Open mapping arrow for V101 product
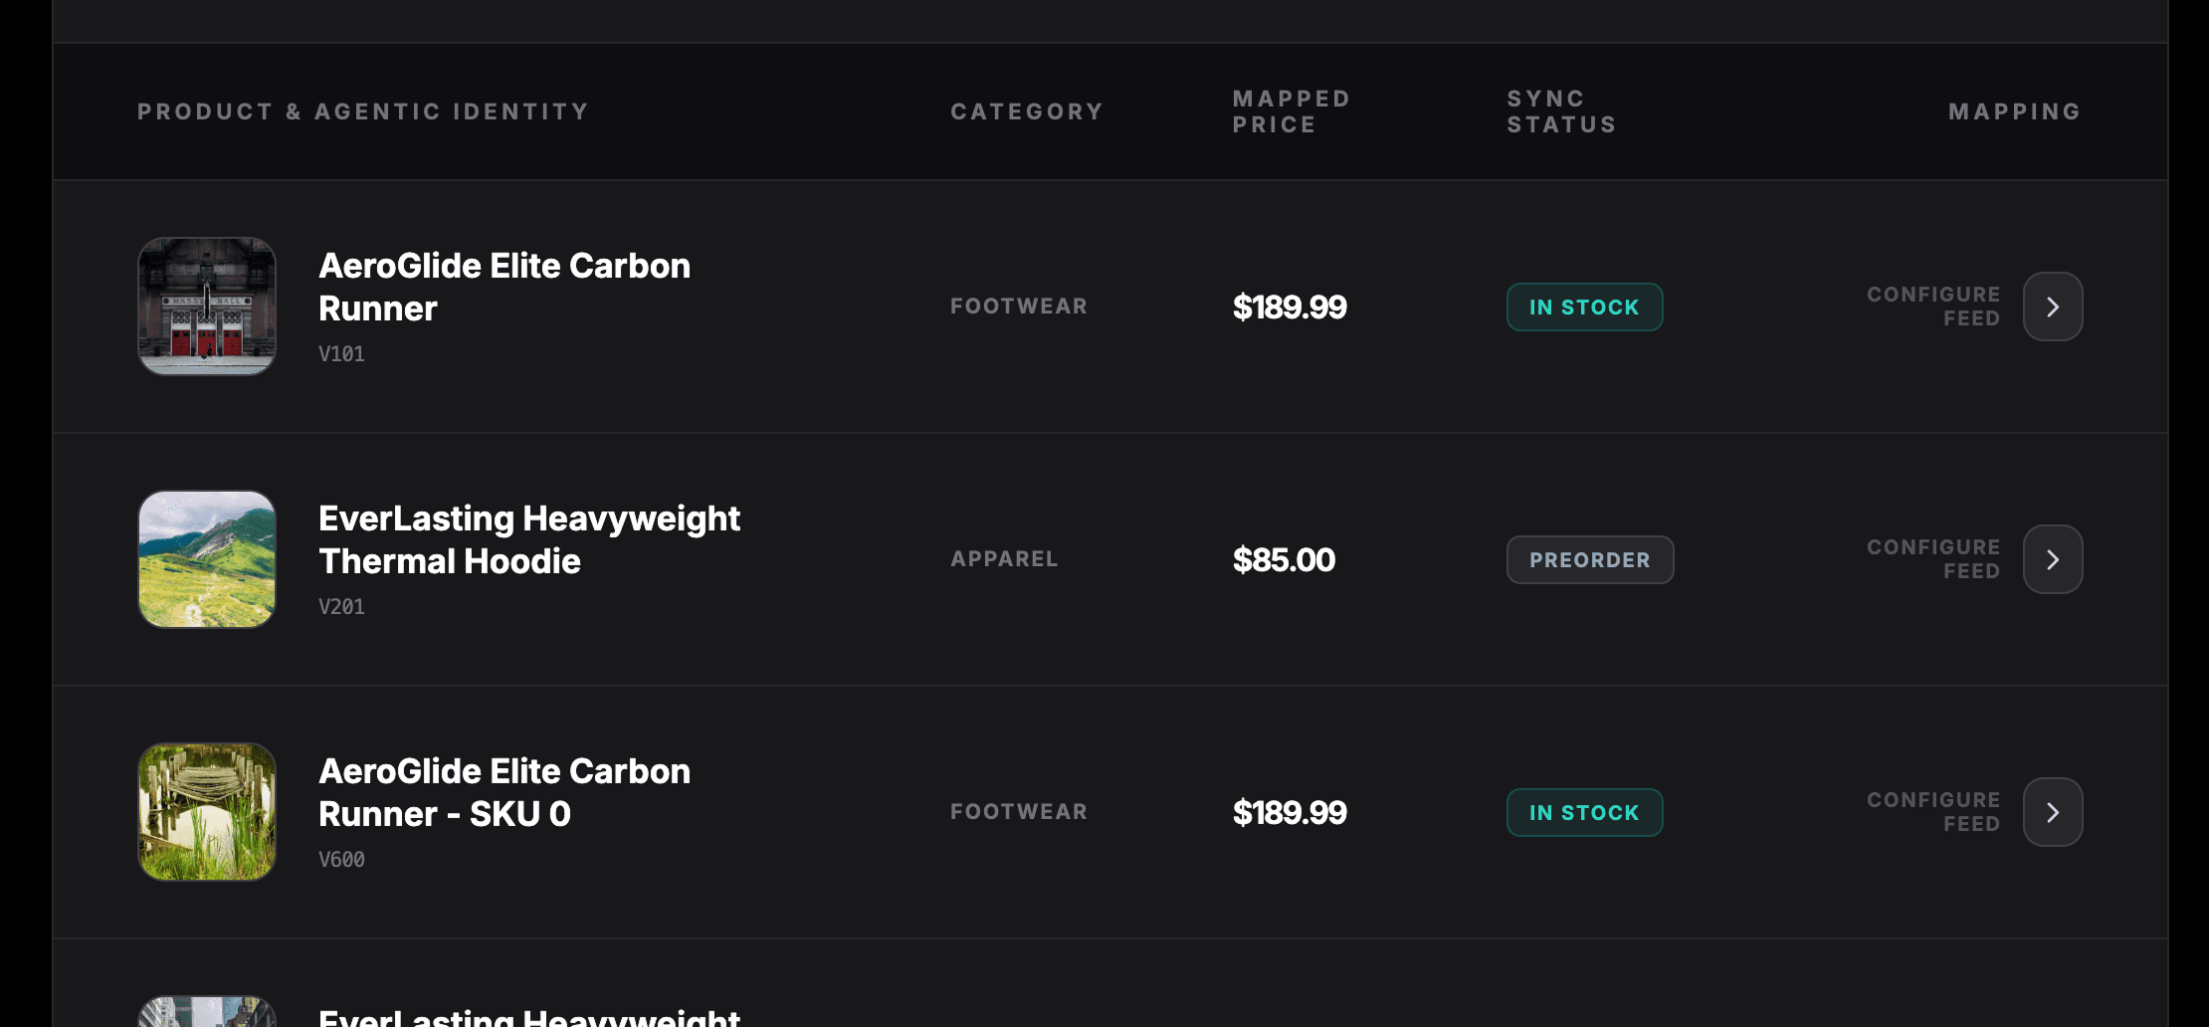The image size is (2209, 1027). [x=2052, y=307]
